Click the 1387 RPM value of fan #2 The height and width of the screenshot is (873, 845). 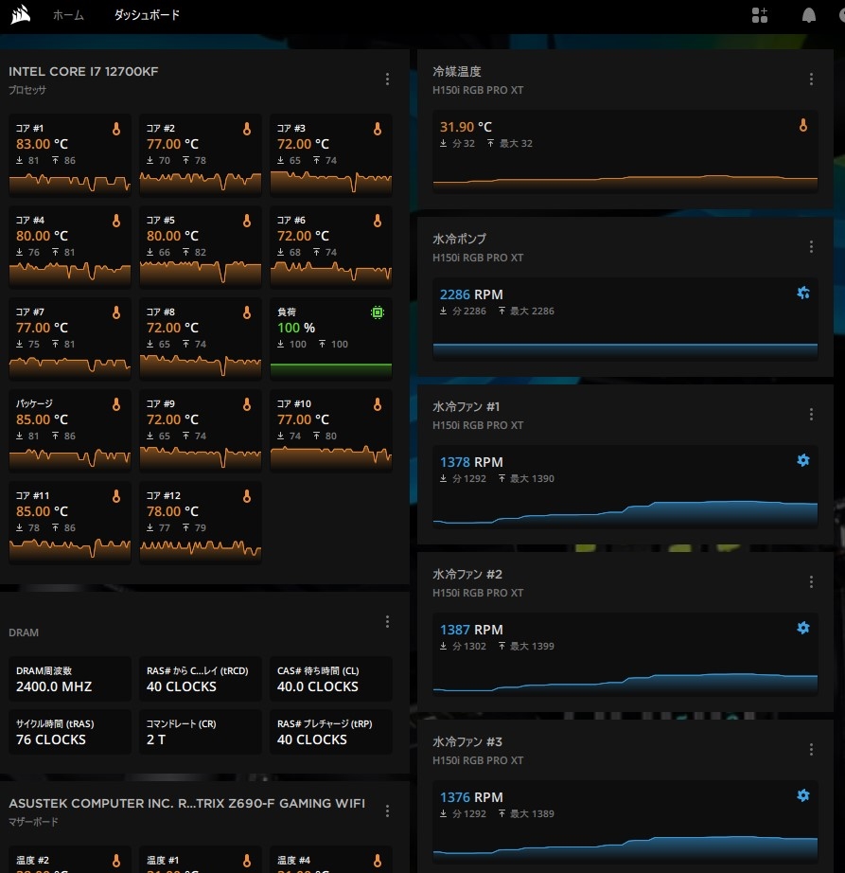(x=472, y=630)
